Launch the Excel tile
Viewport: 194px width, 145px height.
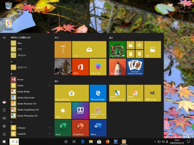[63, 128]
